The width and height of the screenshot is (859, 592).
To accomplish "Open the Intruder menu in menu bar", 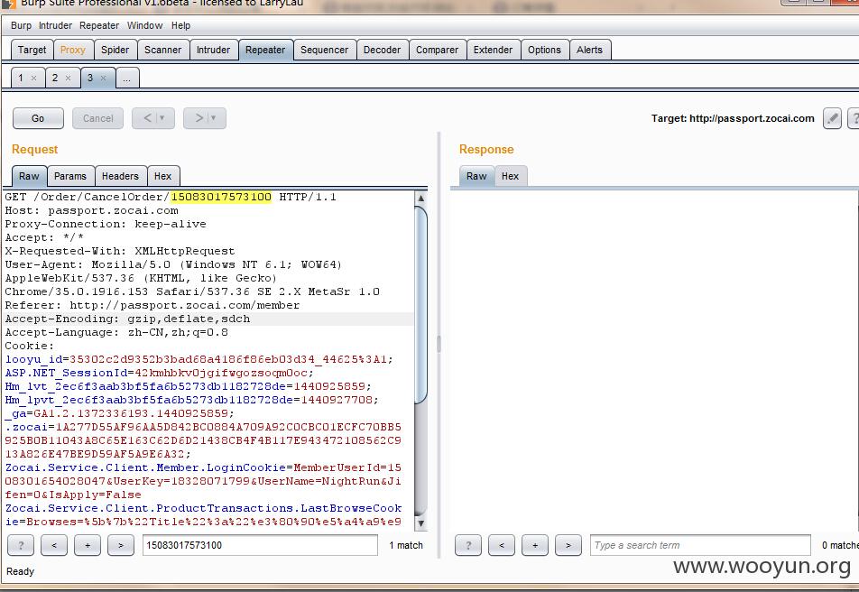I will pyautogui.click(x=55, y=26).
